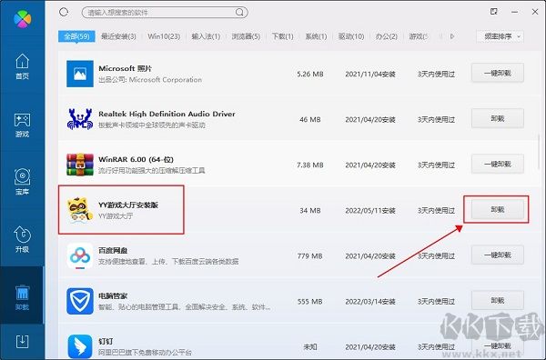Switch to the 办公(2) tab
The image size is (546, 360).
(x=386, y=36)
